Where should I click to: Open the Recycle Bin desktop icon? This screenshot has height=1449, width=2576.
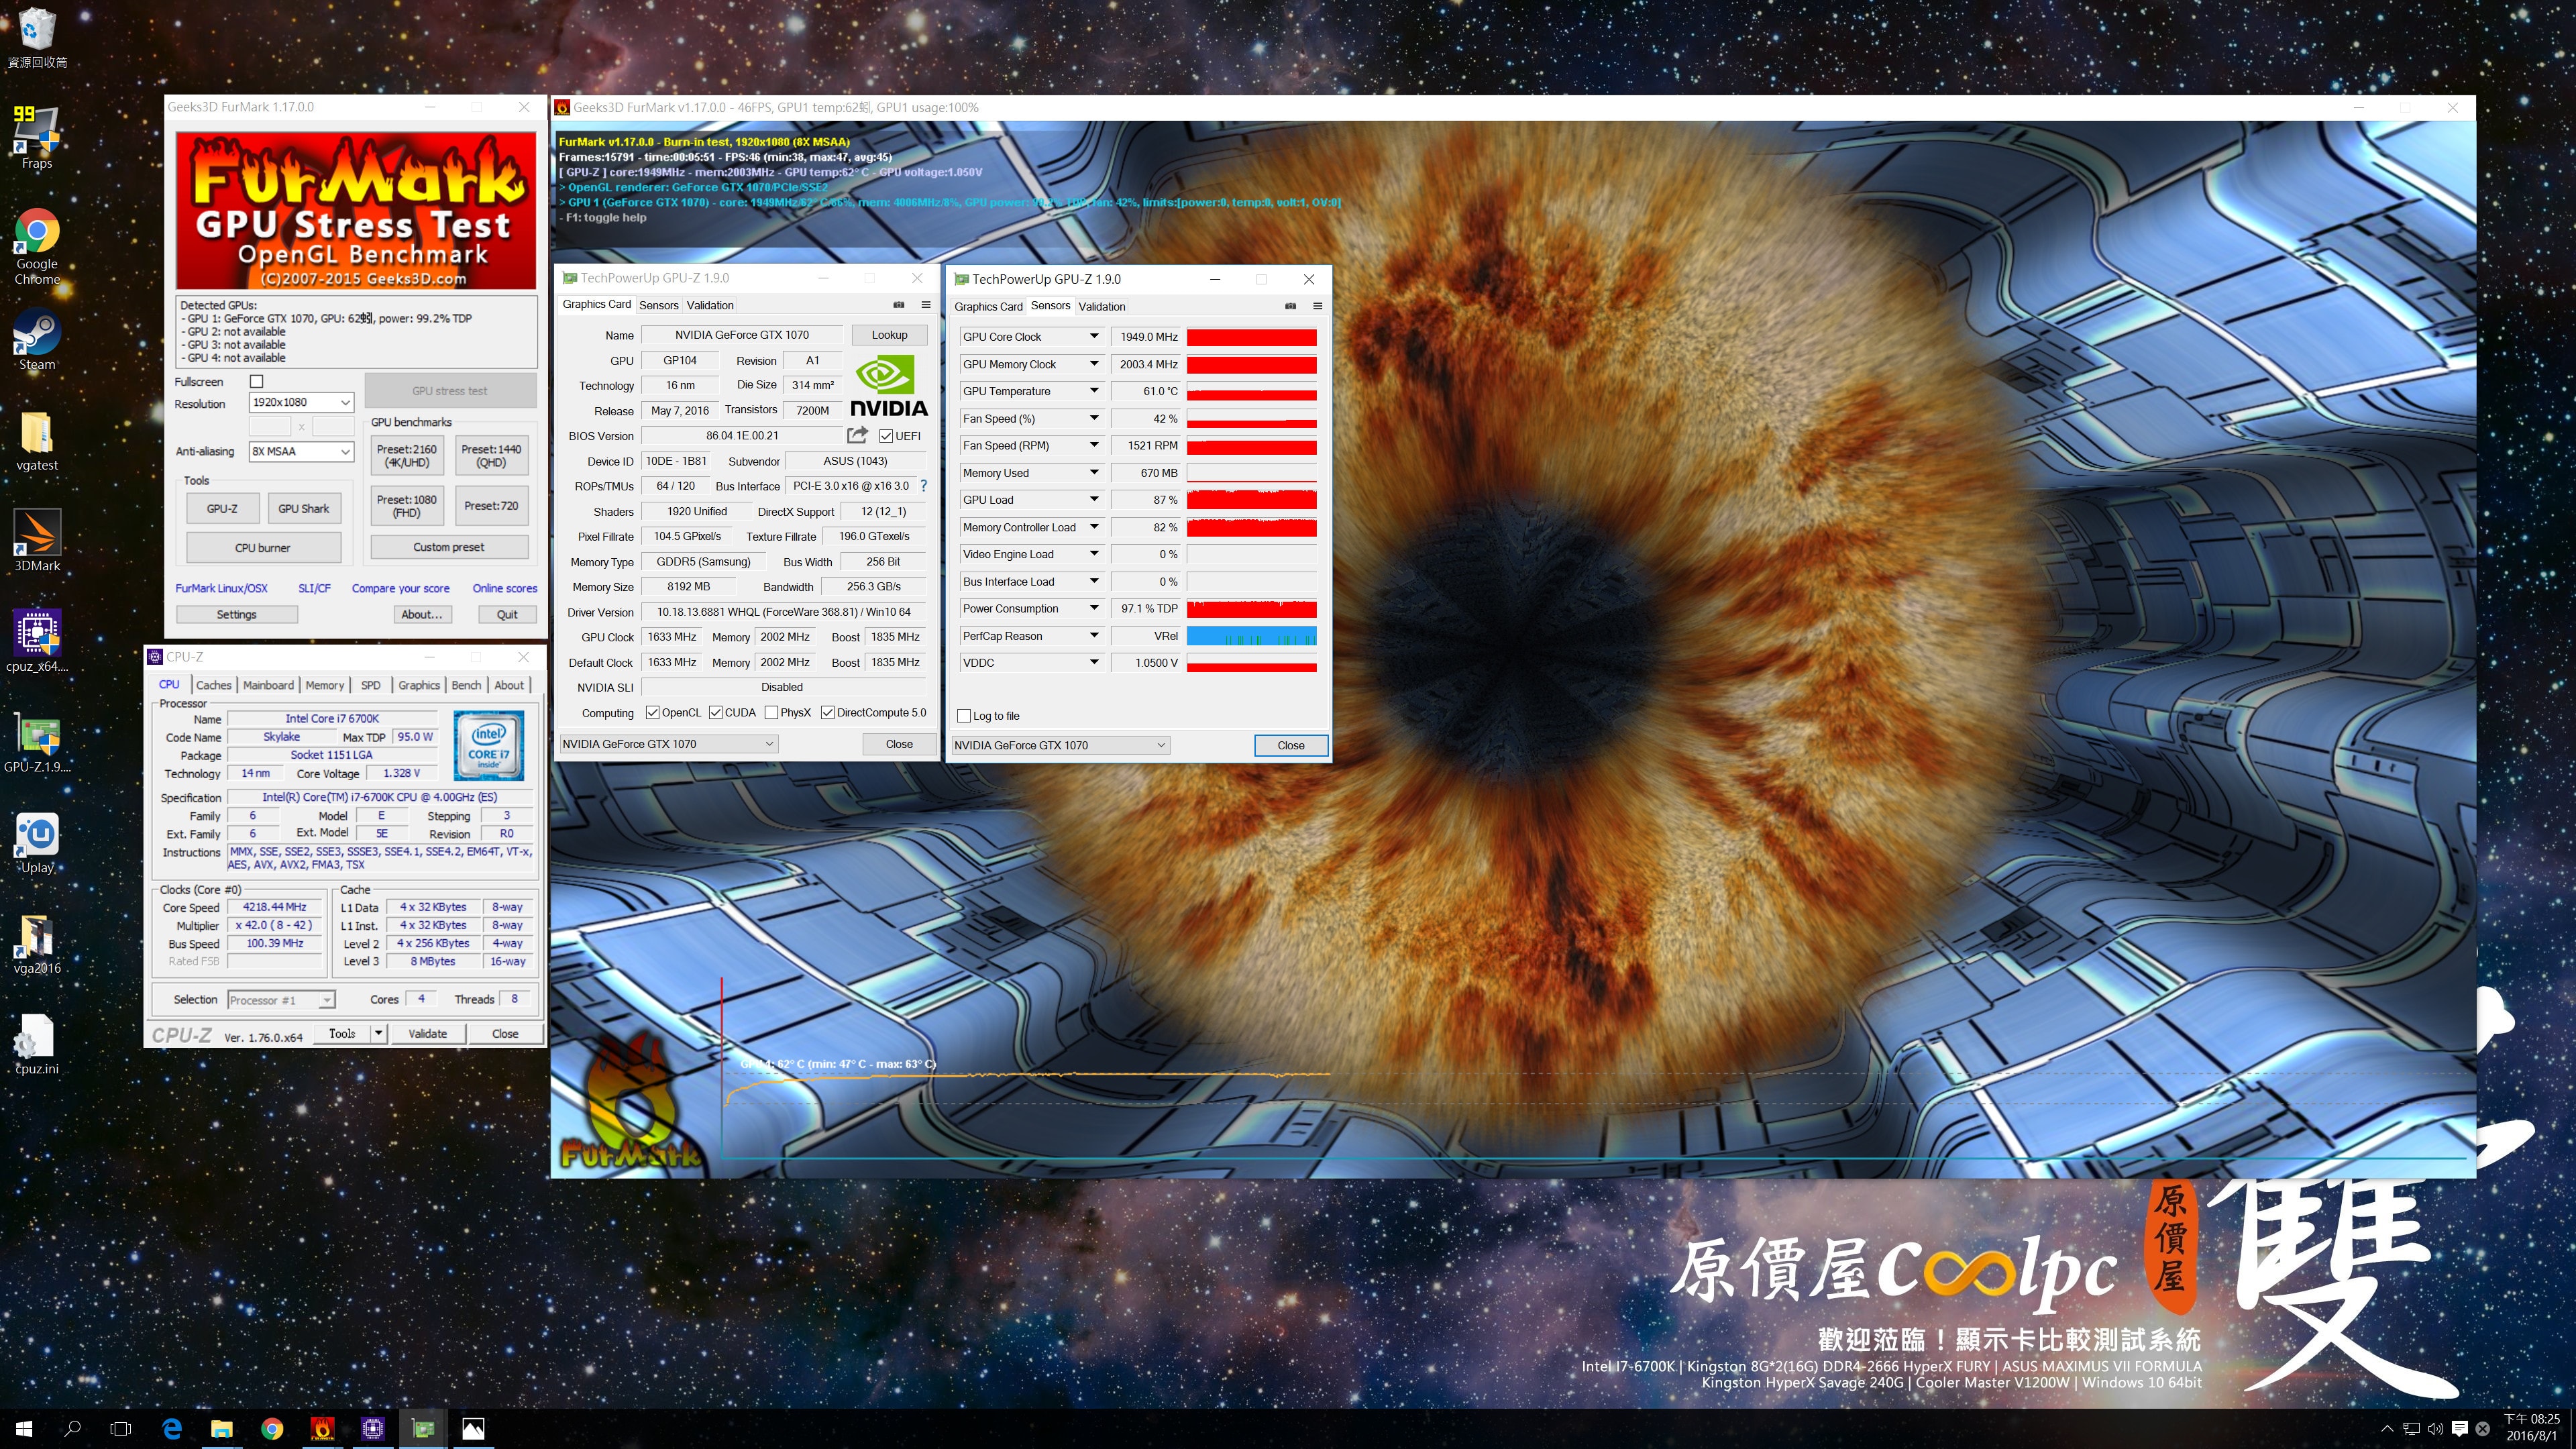(x=37, y=38)
